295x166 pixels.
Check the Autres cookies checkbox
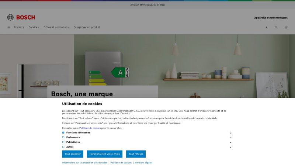[x=63, y=147]
